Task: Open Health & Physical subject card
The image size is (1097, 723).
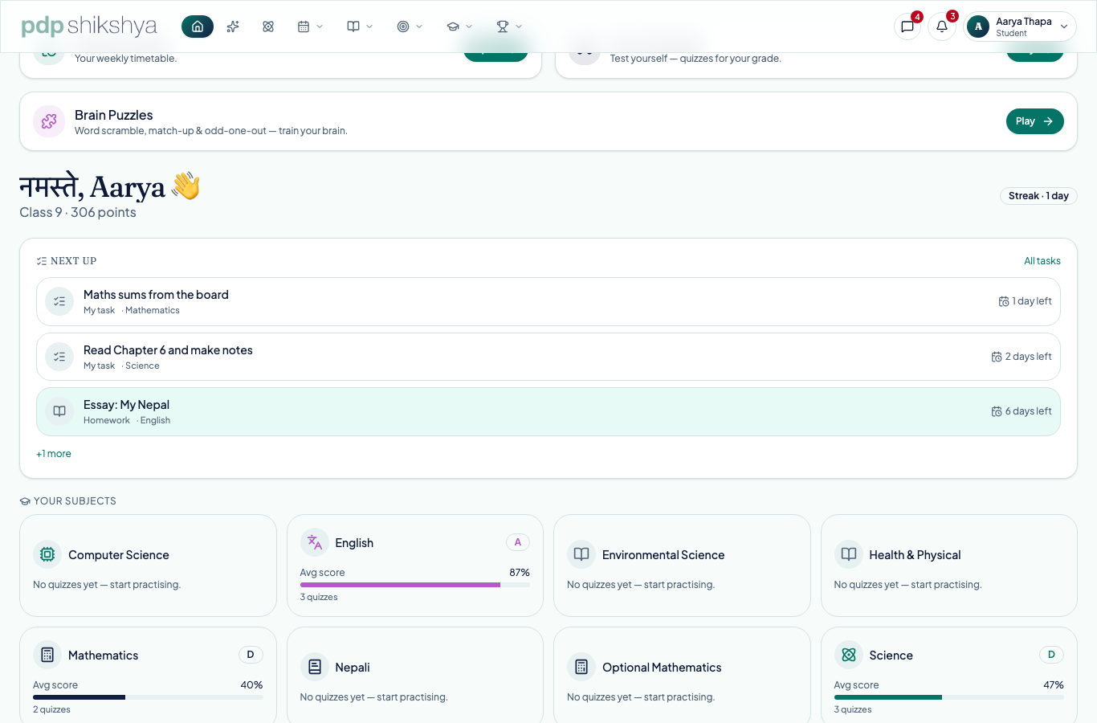Action: pyautogui.click(x=949, y=566)
